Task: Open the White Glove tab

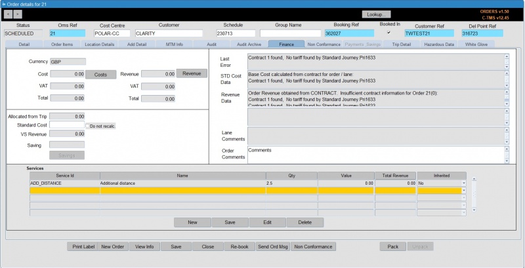Action: (476, 44)
